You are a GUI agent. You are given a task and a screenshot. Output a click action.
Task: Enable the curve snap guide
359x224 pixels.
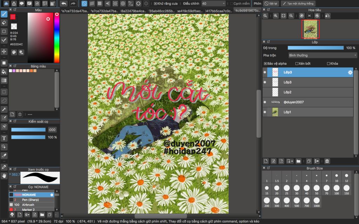(130, 3)
